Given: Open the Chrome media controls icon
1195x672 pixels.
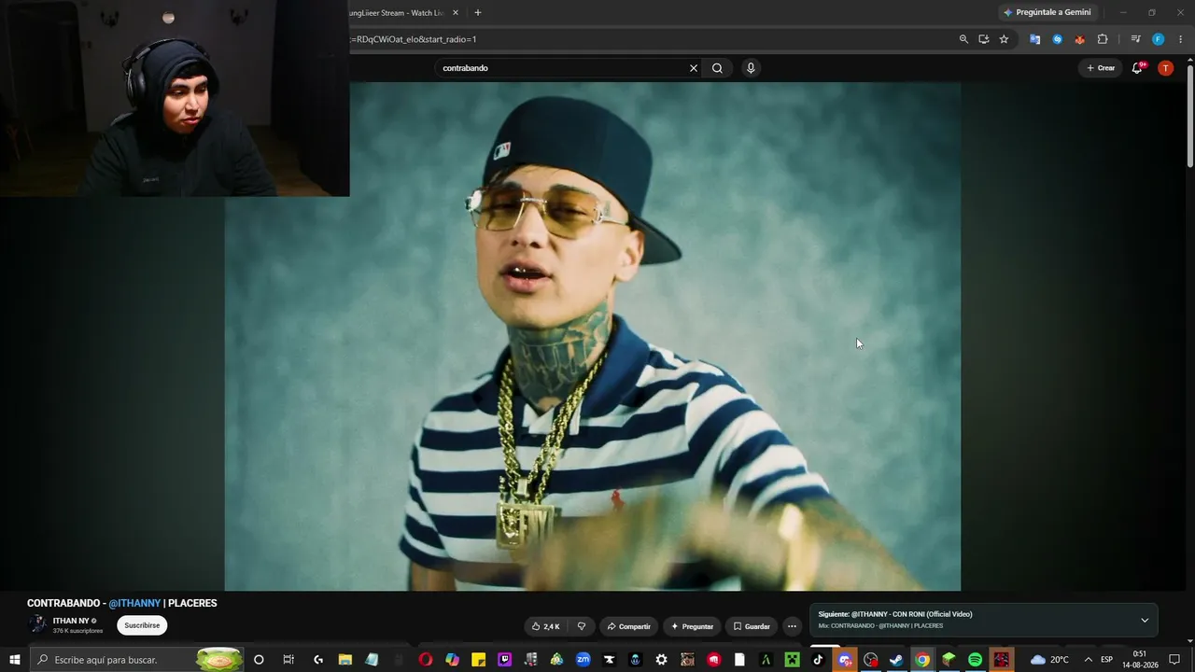Looking at the screenshot, I should [1135, 39].
